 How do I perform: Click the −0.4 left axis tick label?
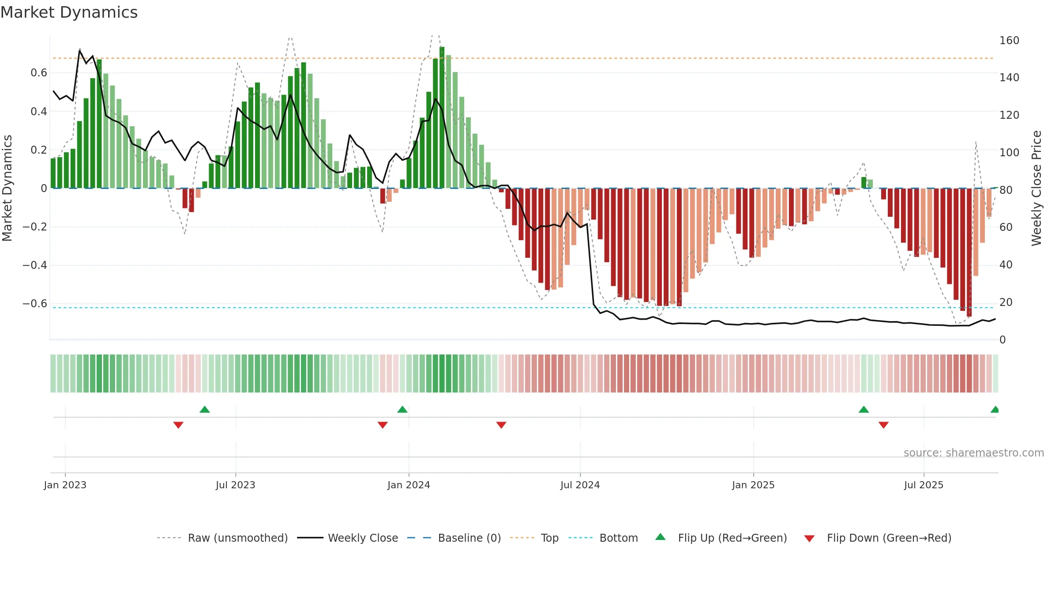[x=35, y=265]
